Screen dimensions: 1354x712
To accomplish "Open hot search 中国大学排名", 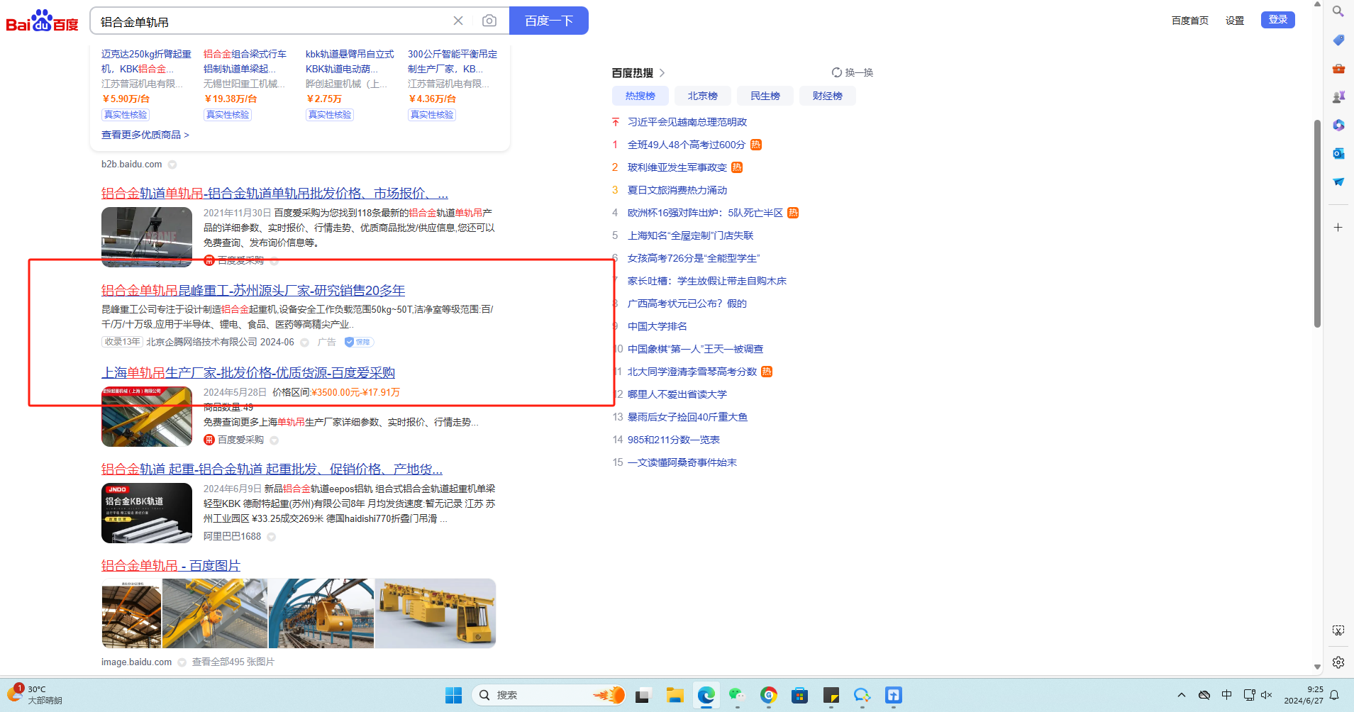I will 657,326.
